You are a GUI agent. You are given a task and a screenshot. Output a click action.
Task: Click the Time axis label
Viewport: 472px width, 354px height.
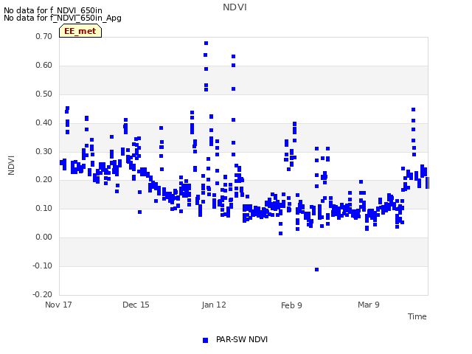(x=417, y=316)
